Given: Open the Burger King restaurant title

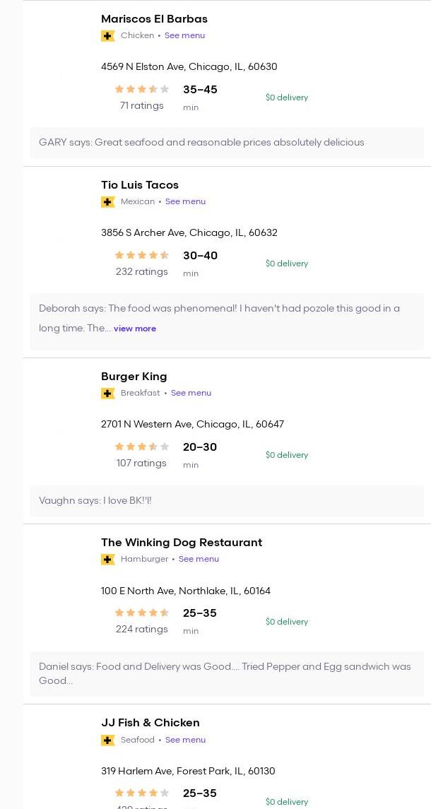Looking at the screenshot, I should (134, 377).
